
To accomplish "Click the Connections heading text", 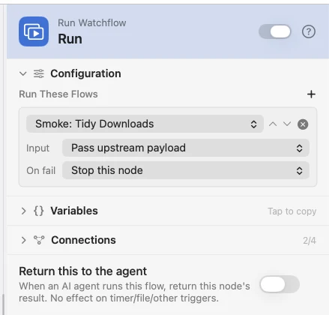I will (83, 240).
